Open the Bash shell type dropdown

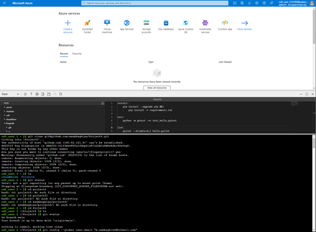(11, 94)
